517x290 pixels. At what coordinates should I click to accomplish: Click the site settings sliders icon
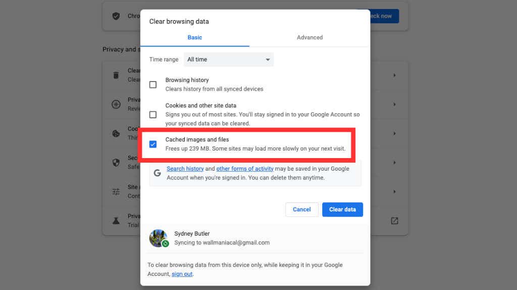116,192
